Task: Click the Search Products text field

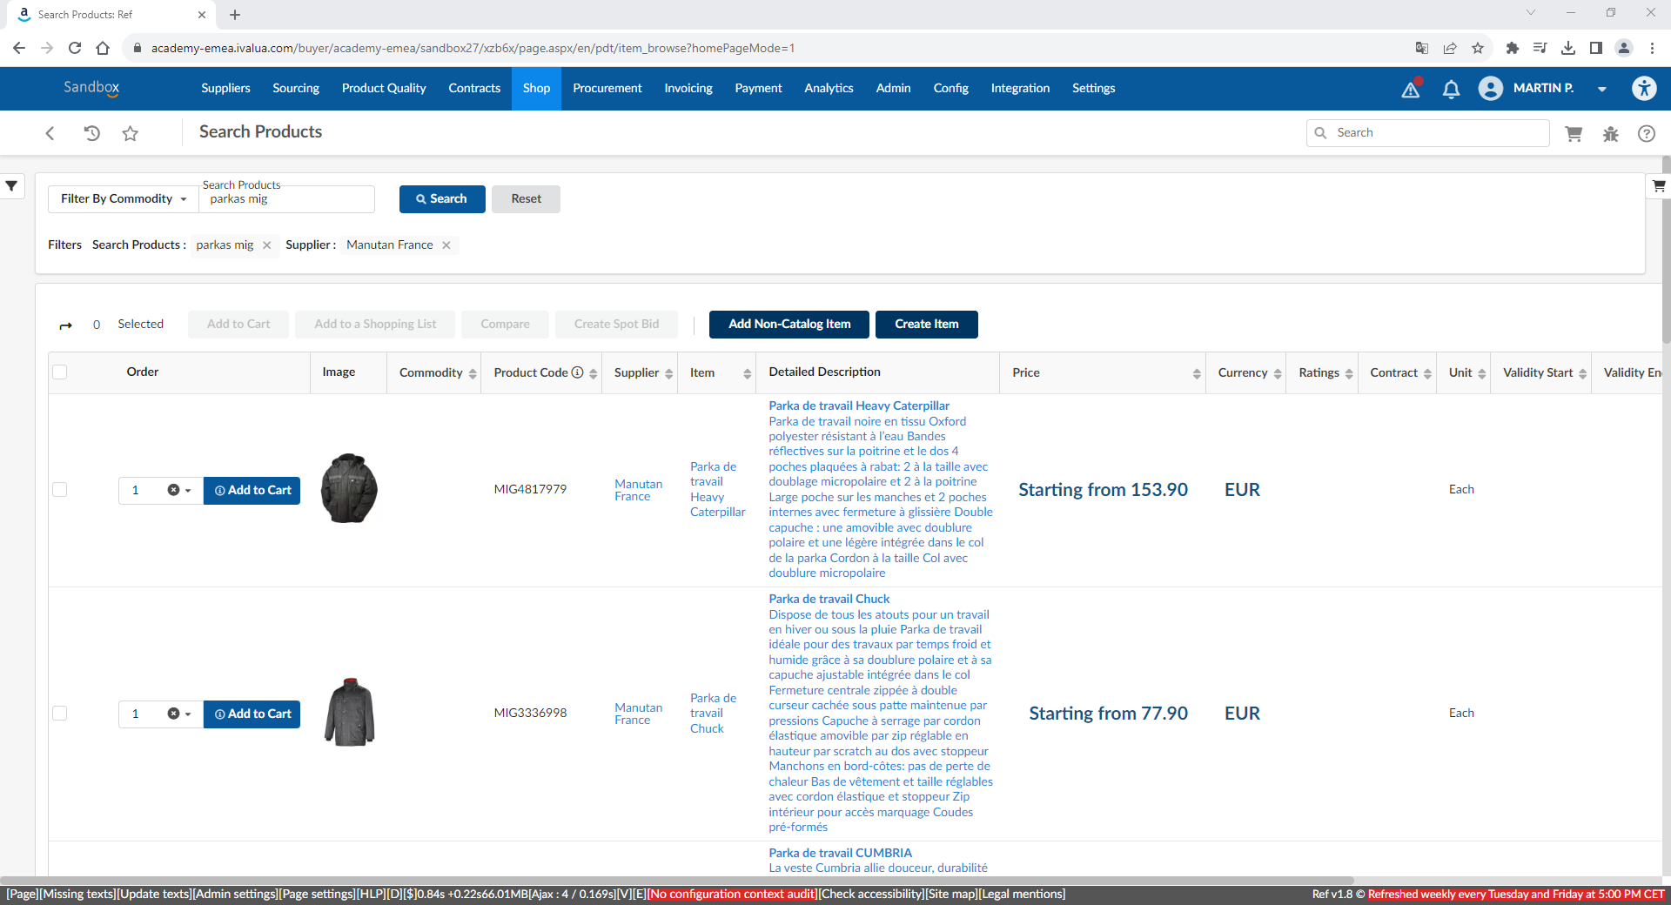Action: (x=287, y=199)
